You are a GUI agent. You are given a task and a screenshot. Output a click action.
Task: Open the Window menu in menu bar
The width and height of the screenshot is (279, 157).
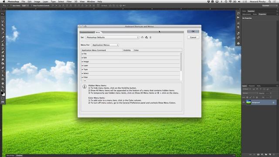[91, 2]
